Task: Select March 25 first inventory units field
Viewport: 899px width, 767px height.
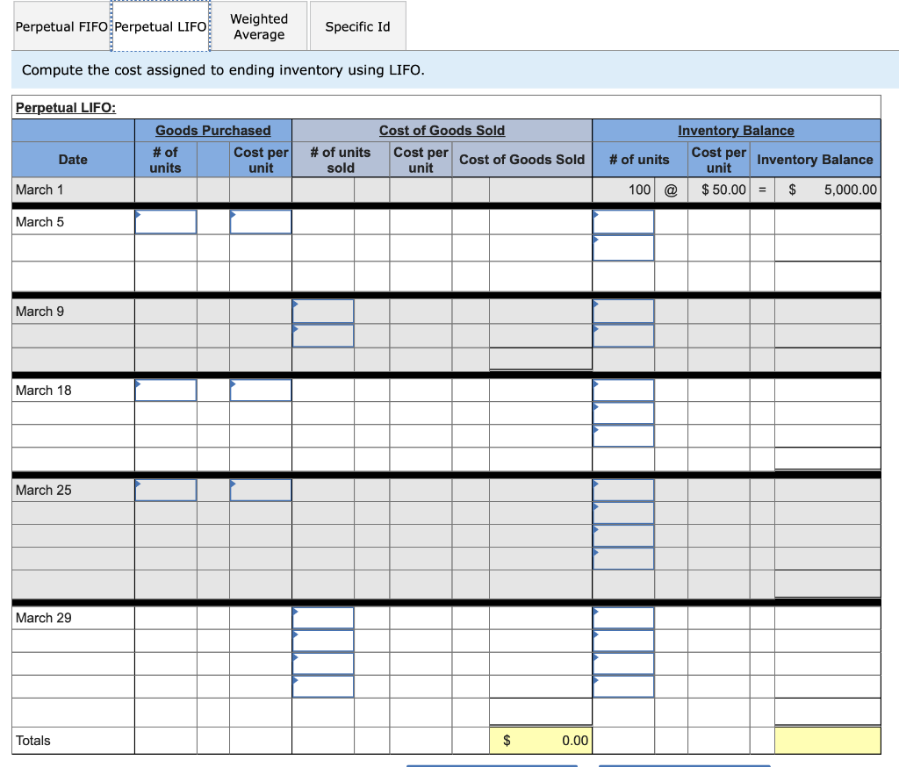Action: click(x=623, y=490)
